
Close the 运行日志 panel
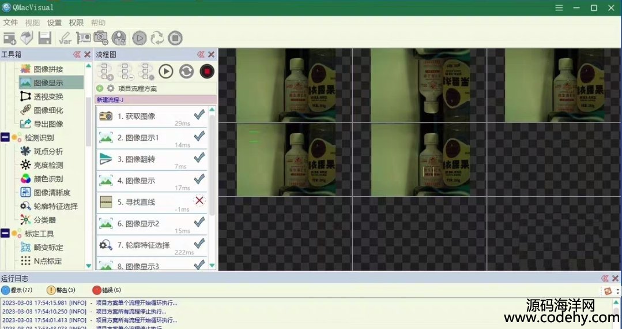(615, 278)
